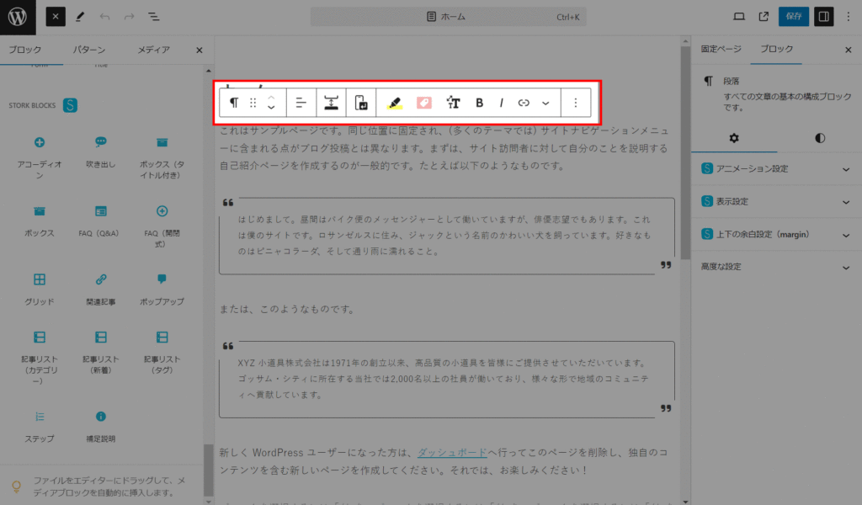This screenshot has width=862, height=505.
Task: Open more rich text controls dropdown
Action: tap(545, 103)
